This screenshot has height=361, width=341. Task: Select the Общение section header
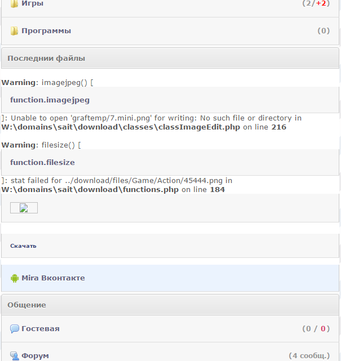click(26, 305)
